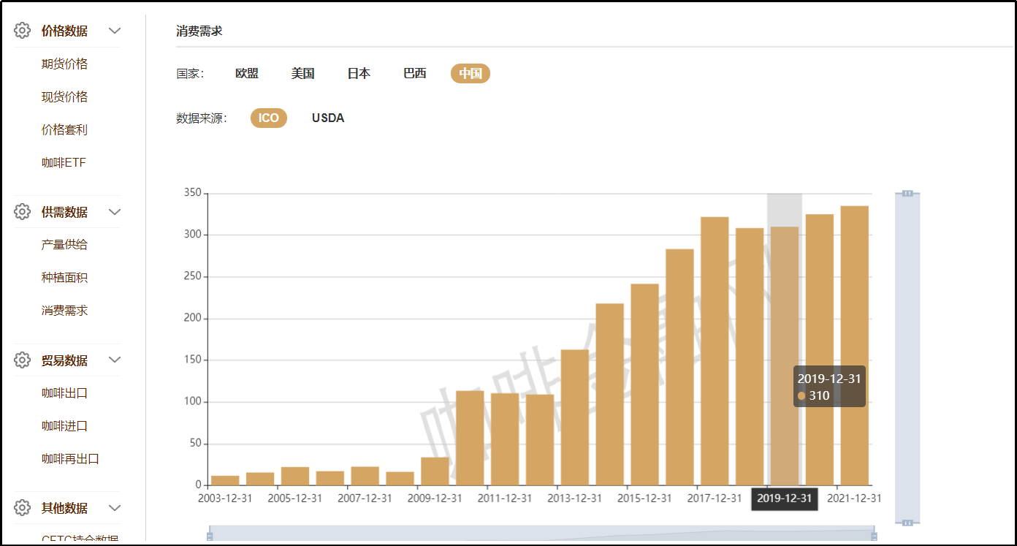
Task: Open the 种植面积 page
Action: (x=64, y=278)
